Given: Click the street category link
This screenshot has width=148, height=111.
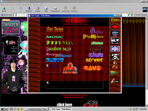Looking at the screenshot, I should pos(94,60).
